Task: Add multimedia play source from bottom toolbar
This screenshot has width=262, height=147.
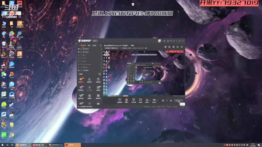Action: 140,101
